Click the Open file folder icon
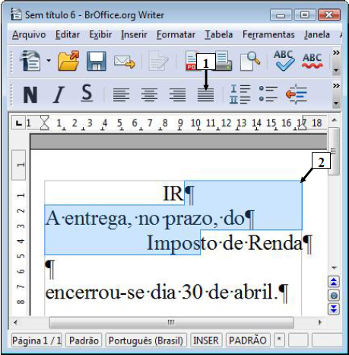 pos(68,61)
